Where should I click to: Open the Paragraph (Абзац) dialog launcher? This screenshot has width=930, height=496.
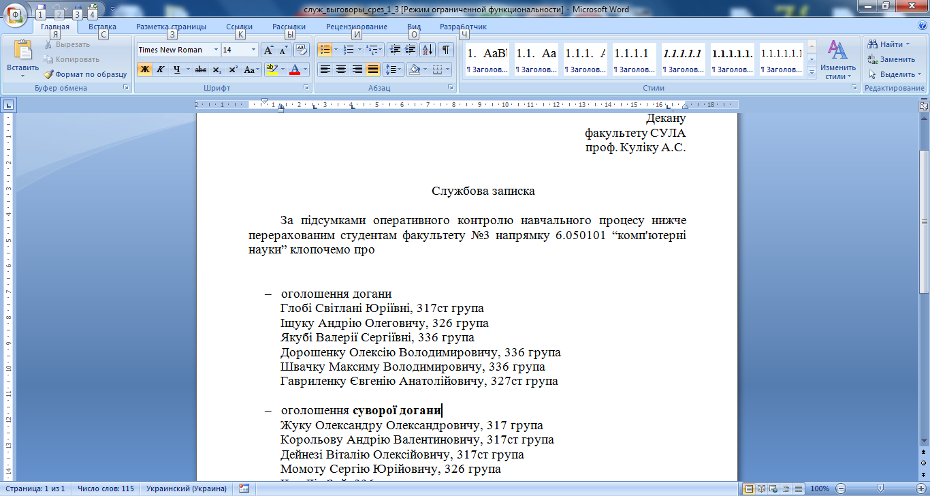(451, 88)
